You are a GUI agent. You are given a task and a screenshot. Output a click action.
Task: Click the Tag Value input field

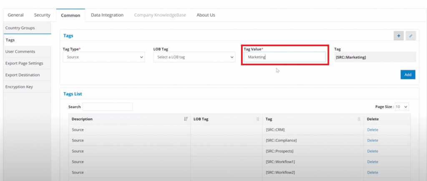click(x=284, y=57)
